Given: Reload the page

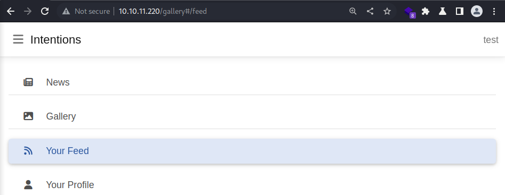Looking at the screenshot, I should point(45,11).
